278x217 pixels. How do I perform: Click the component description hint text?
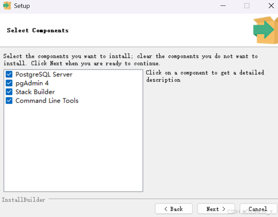(x=205, y=76)
